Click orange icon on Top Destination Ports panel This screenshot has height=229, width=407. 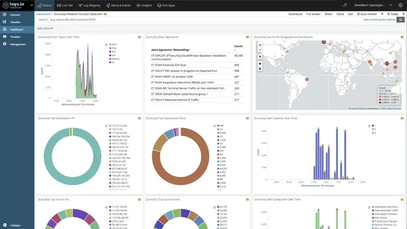pyautogui.click(x=247, y=118)
